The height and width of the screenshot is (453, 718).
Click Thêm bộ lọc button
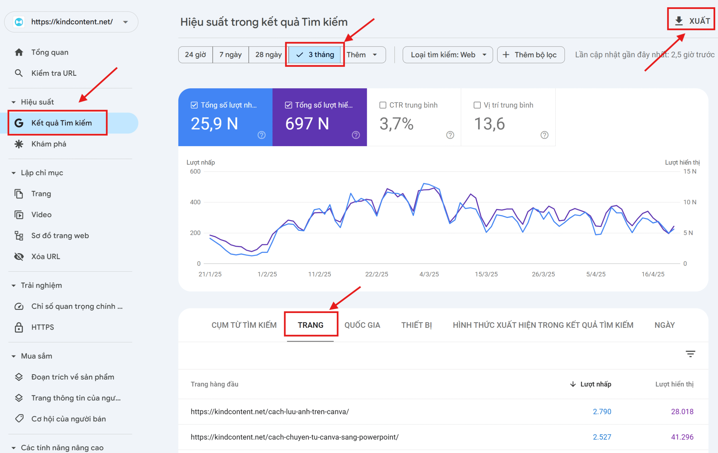[530, 55]
